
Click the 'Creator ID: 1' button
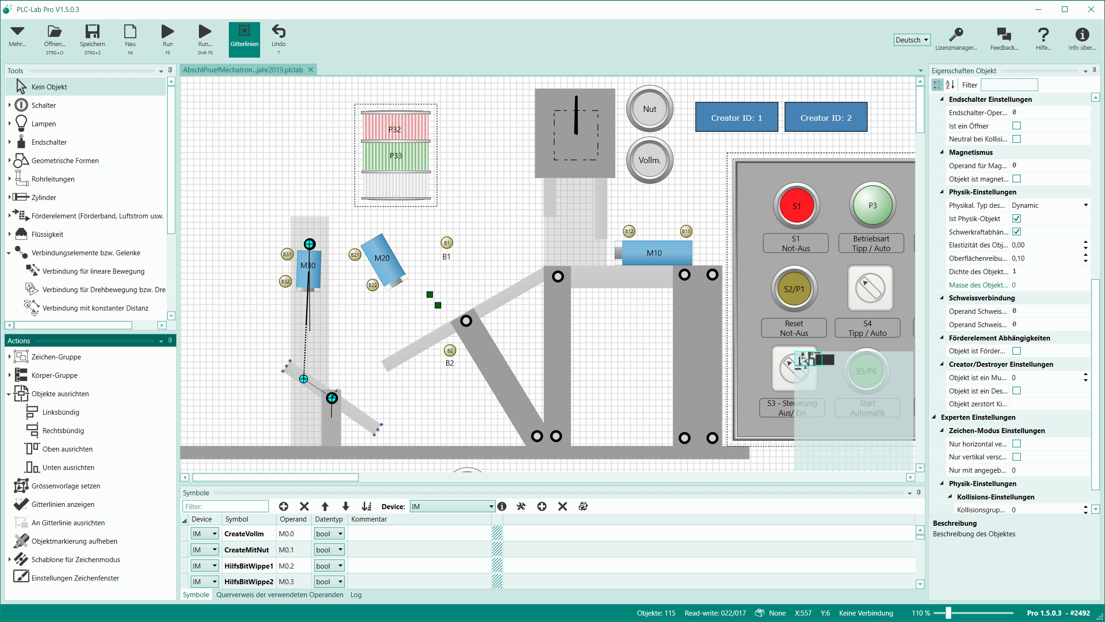[x=736, y=117]
